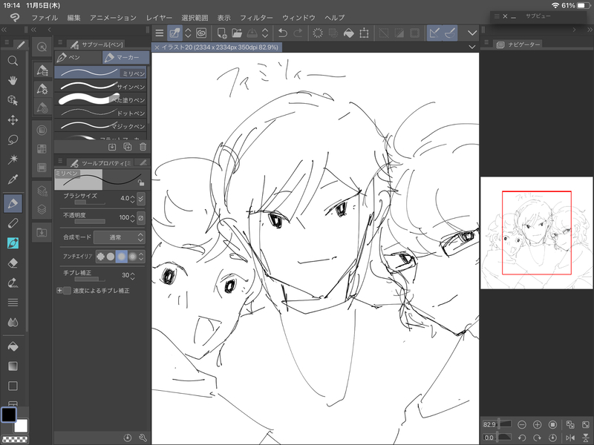Screen dimensions: 594x445
Task: Select the Fill bucket tool
Action: pyautogui.click(x=13, y=346)
